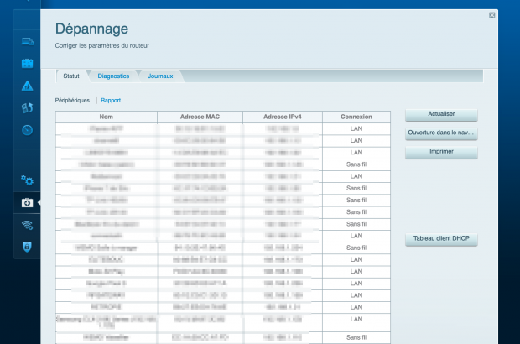The width and height of the screenshot is (520, 344).
Task: Open the Security shield icon
Action: pyautogui.click(x=27, y=247)
